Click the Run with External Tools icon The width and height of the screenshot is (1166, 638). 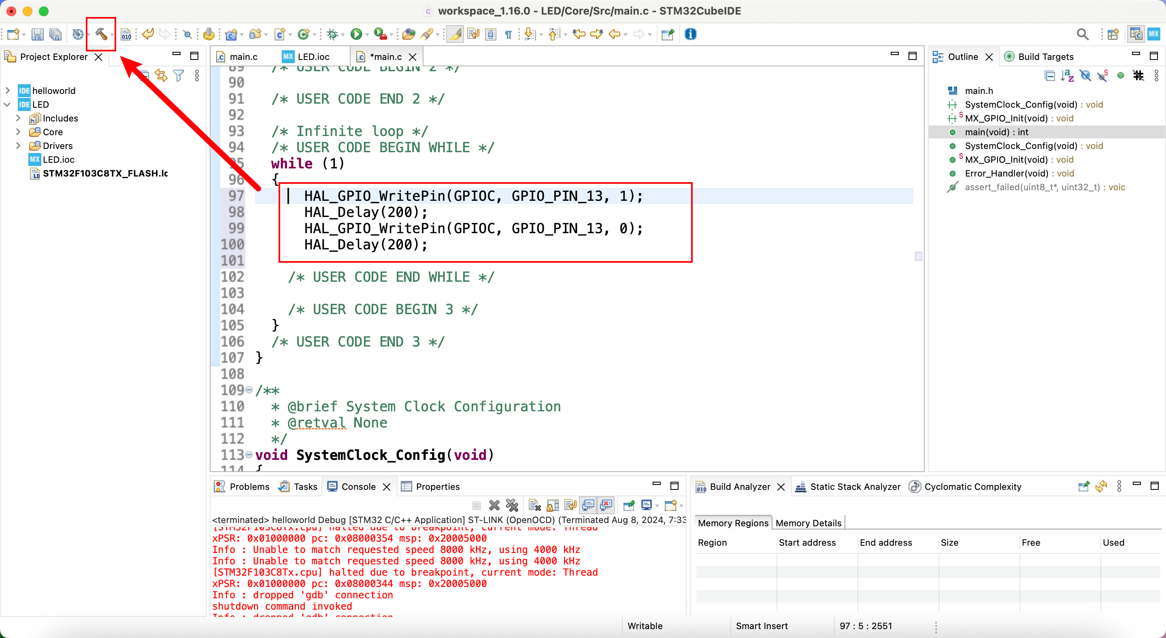click(x=380, y=34)
